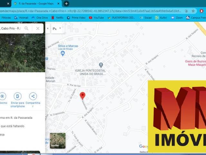The height and width of the screenshot is (155, 206).
Task: Click the red location marker on map
Action: [x=82, y=96]
